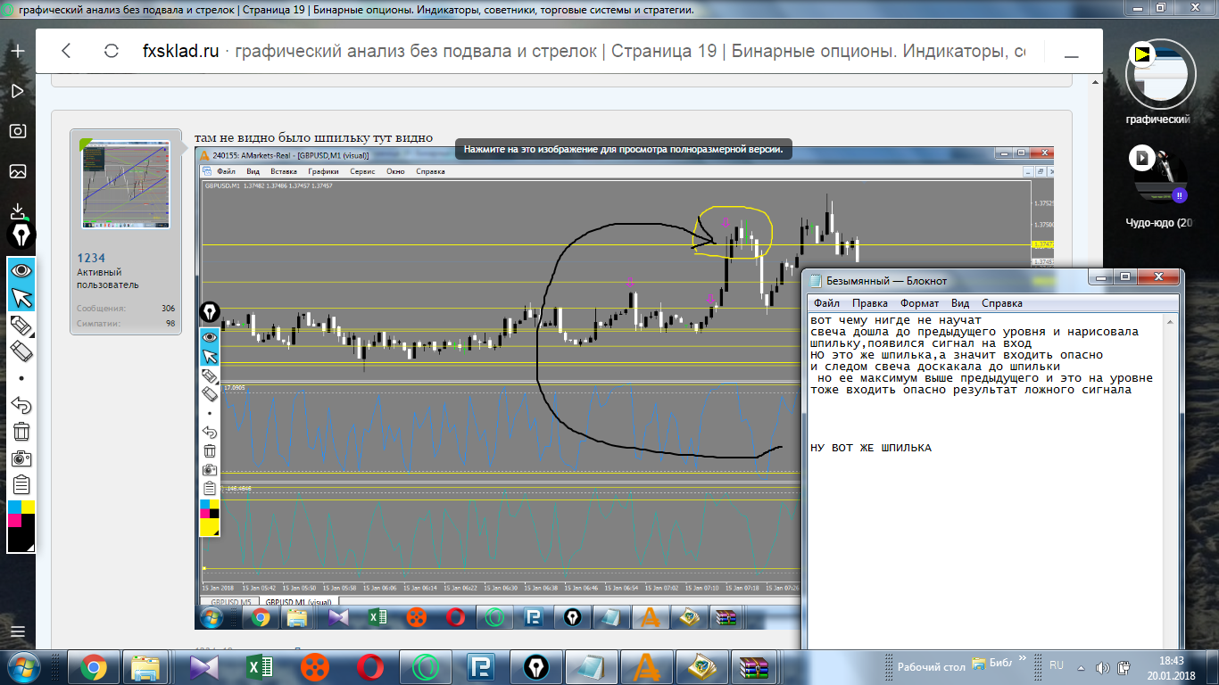The width and height of the screenshot is (1219, 685).
Task: Go back to the previous page
Action: 66,51
